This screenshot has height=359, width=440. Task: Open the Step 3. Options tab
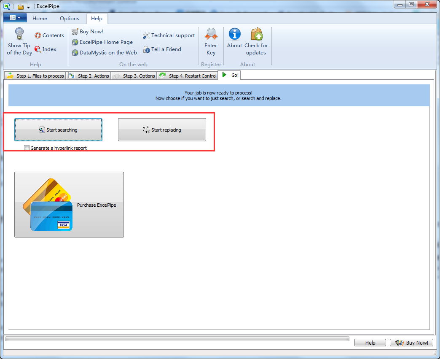134,76
